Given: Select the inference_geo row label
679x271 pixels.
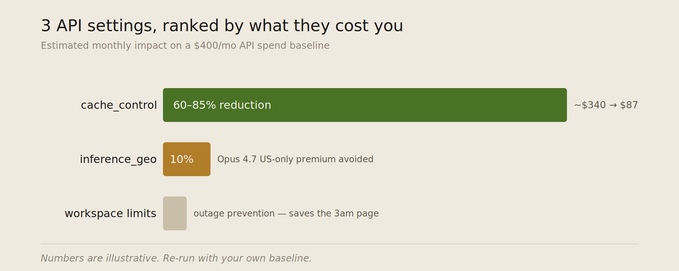Looking at the screenshot, I should [x=118, y=160].
